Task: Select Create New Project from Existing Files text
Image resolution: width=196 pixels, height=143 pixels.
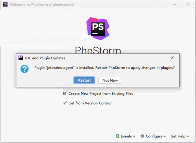Action: click(101, 93)
